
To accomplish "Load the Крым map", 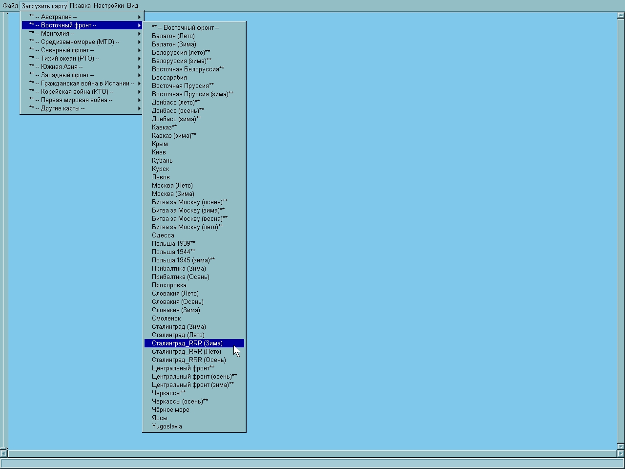I will (x=194, y=144).
